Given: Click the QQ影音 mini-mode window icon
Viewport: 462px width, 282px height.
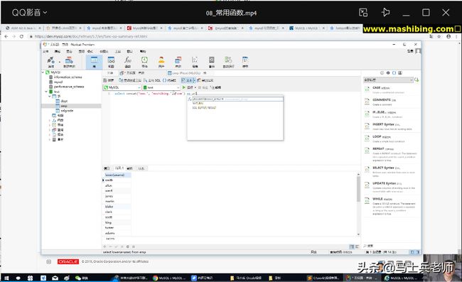Looking at the screenshot, I should (x=363, y=12).
